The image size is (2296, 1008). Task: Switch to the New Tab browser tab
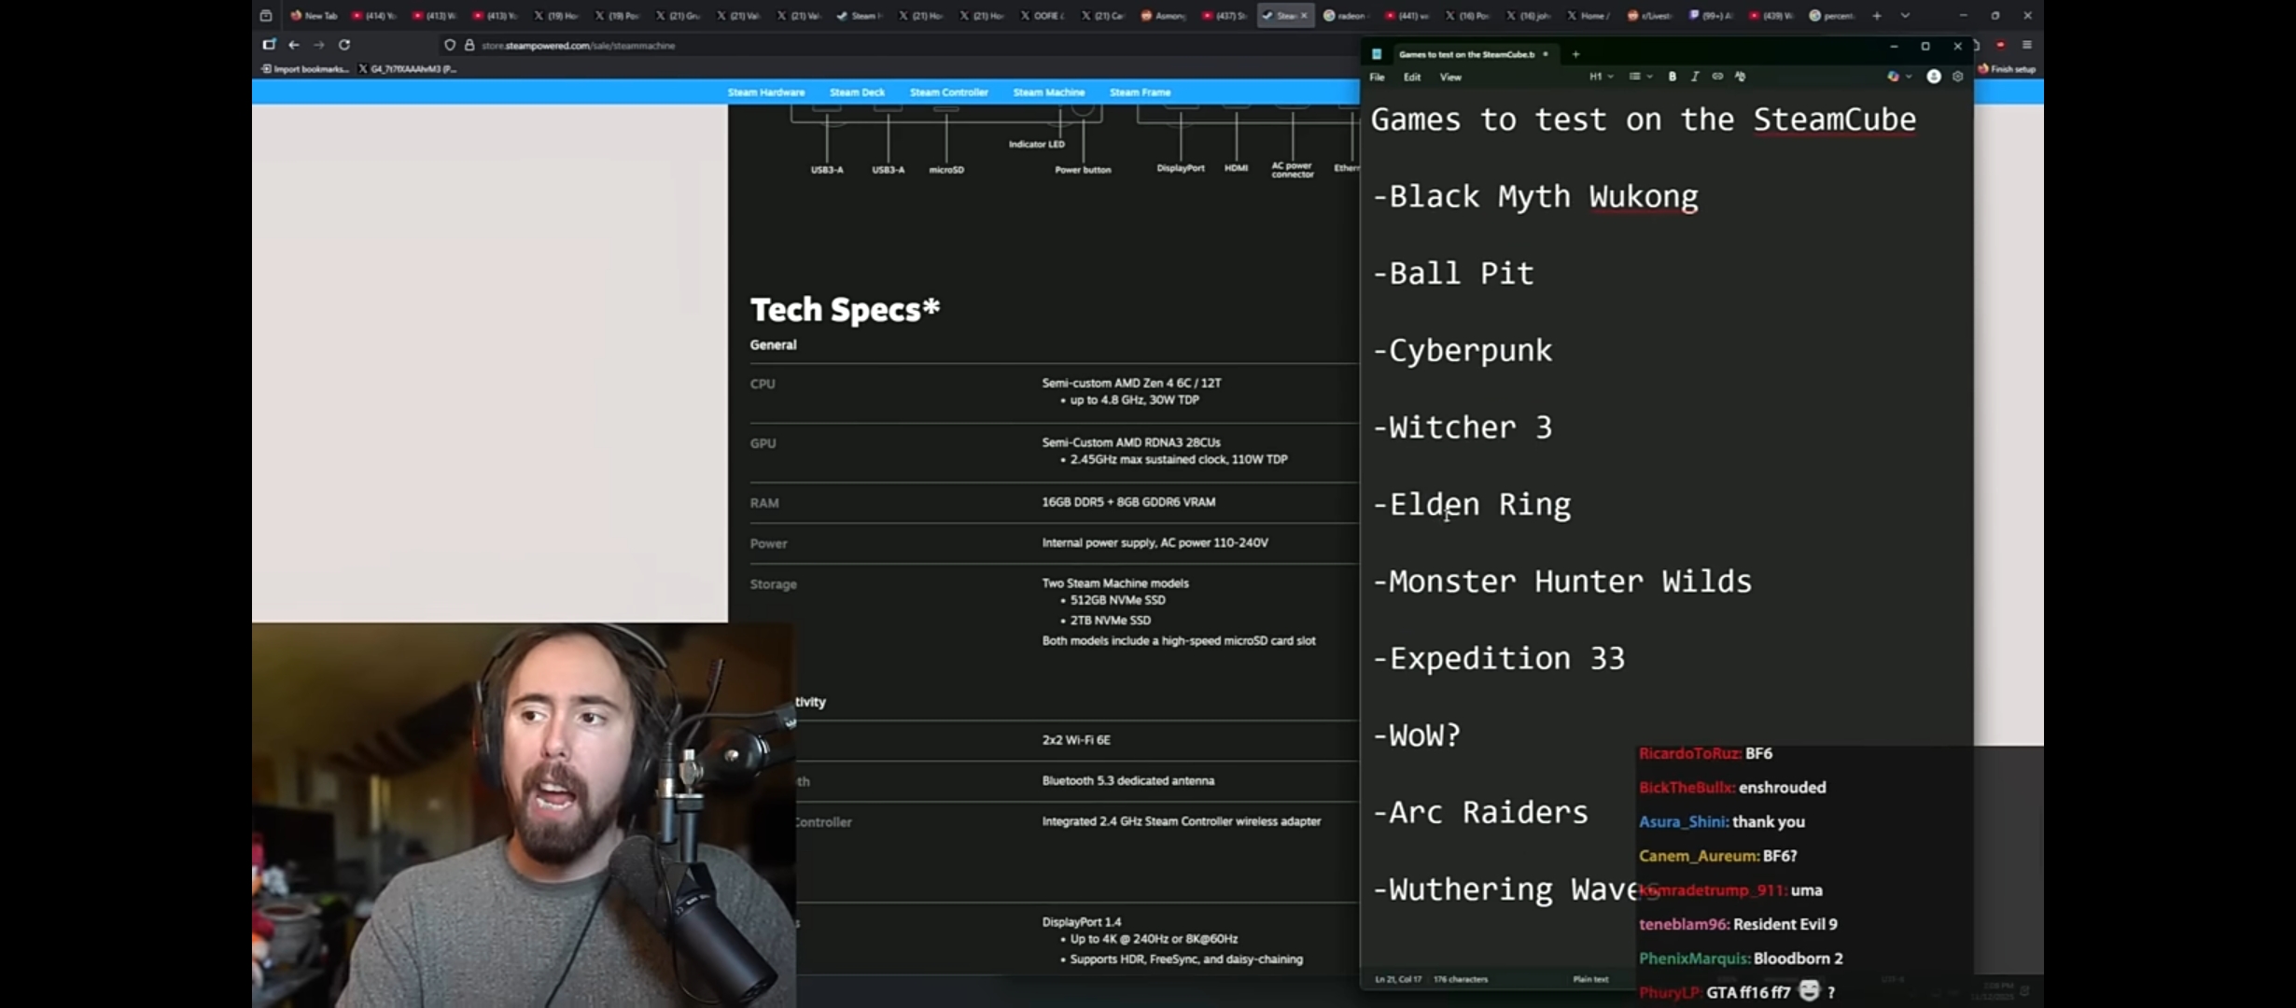315,16
